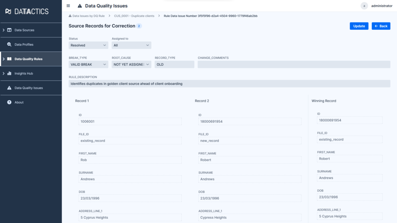Open the BREAK_TYPE dropdown
397x223 pixels.
88,65
